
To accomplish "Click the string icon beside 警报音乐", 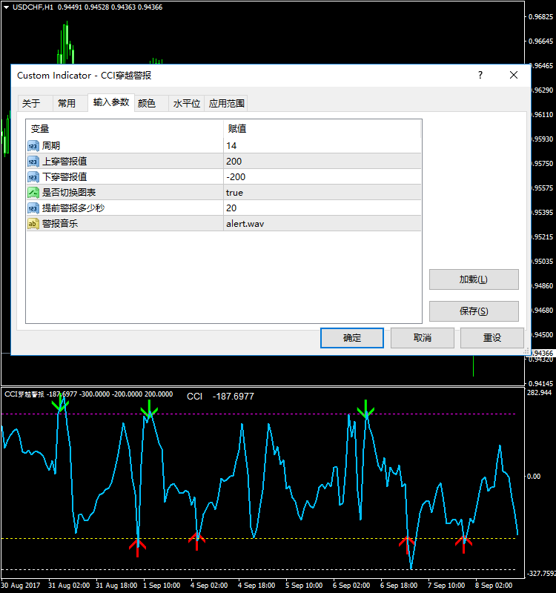I will point(33,224).
